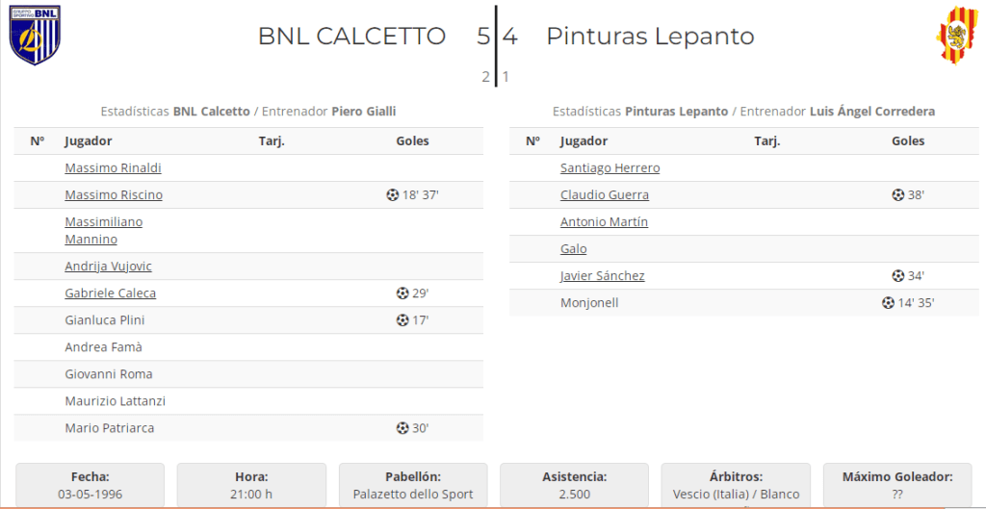The width and height of the screenshot is (986, 509).
Task: Open Santiago Herrero player link
Action: click(610, 168)
